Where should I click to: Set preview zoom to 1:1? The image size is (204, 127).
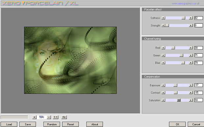pos(55,117)
